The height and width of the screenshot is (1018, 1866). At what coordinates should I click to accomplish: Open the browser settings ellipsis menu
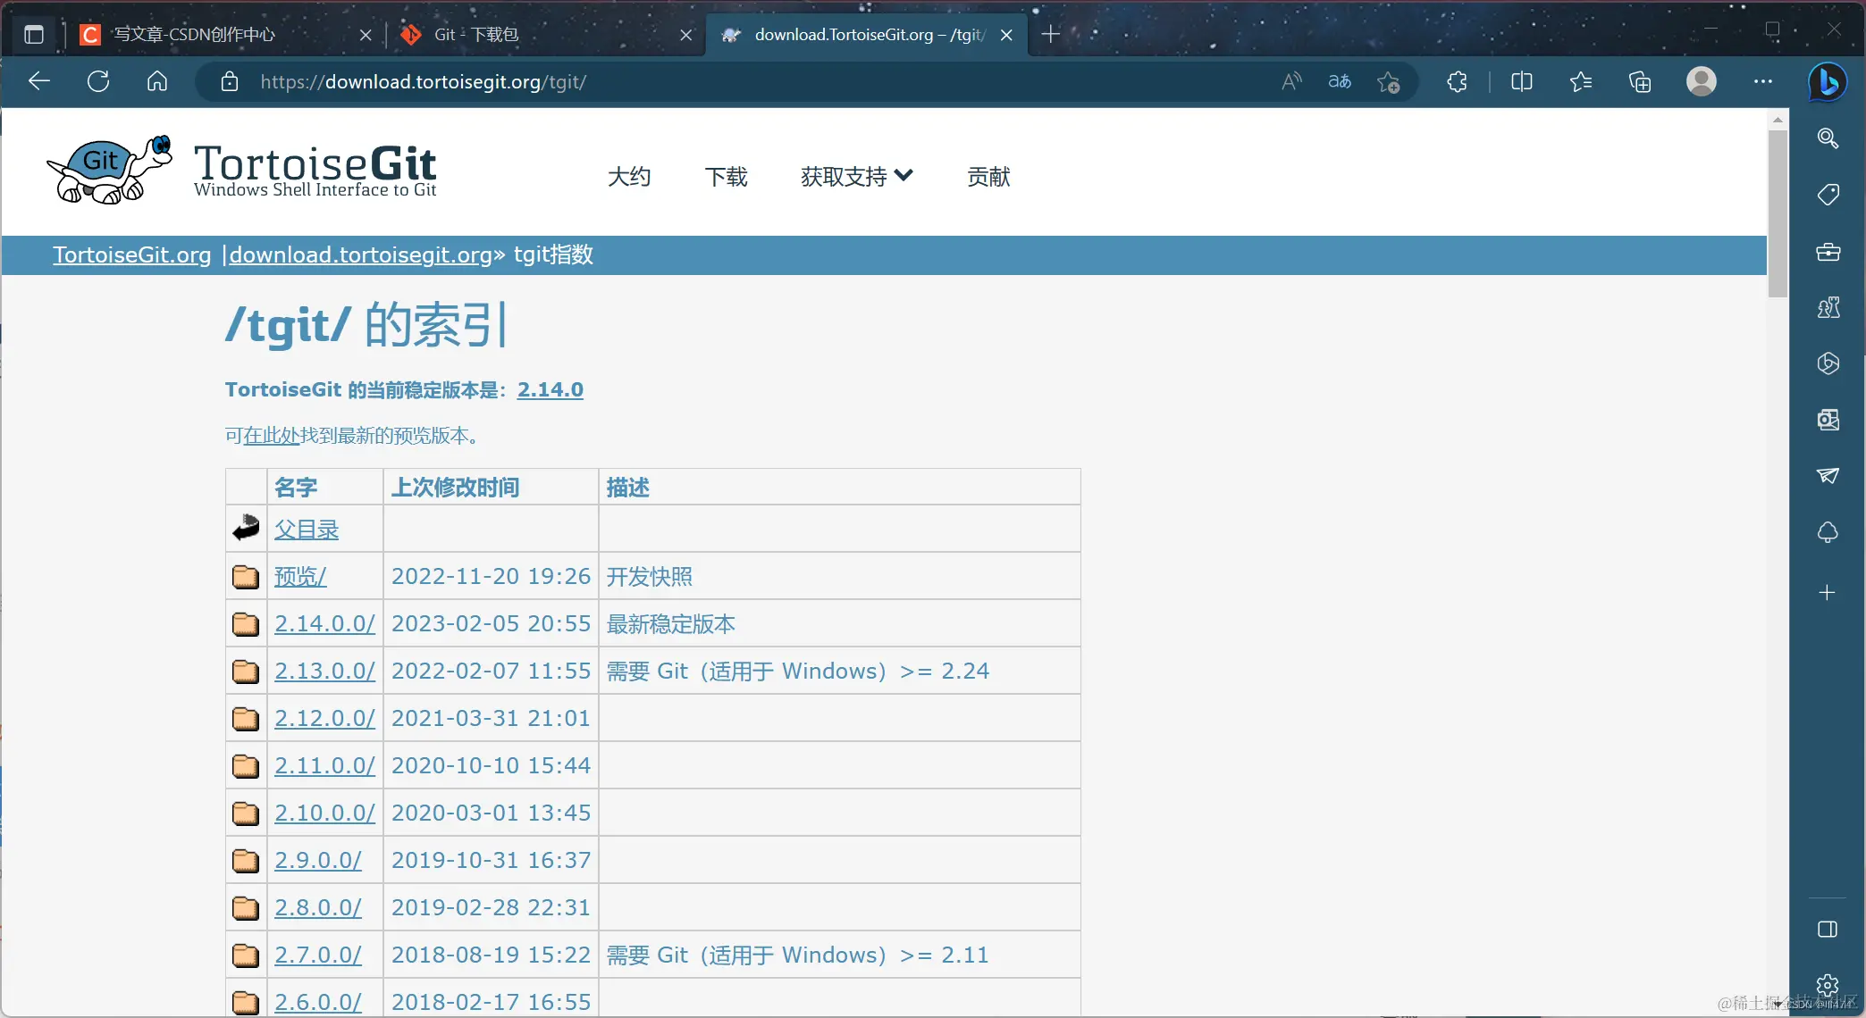click(1762, 82)
